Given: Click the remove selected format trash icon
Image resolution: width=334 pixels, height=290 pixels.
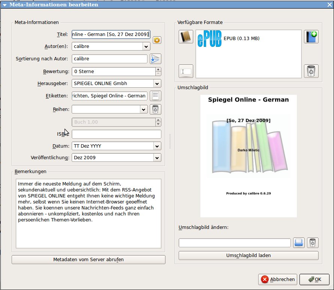Looking at the screenshot, I should pos(311,71).
